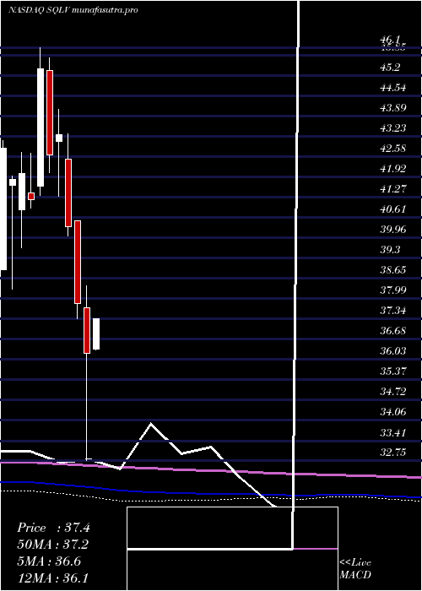Screen dimensions: 422x591
Task: Select the 34.06 price axis label
Action: (x=393, y=412)
